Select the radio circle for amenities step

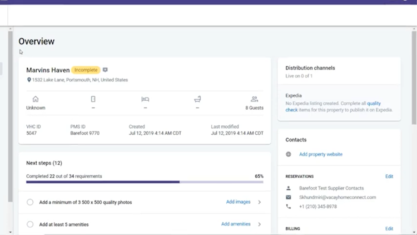point(30,224)
